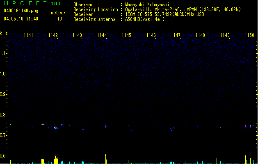Click the yellow power spike below 1144
The height and width of the screenshot is (164, 258).
tap(106, 159)
